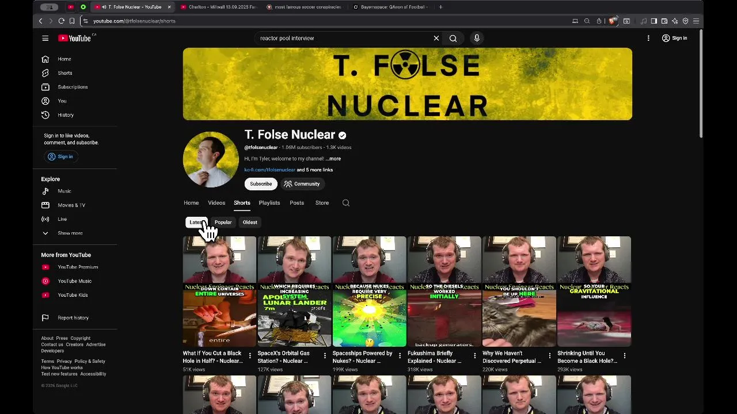Viewport: 737px width, 414px height.
Task: Switch to the channel Posts tab
Action: [x=297, y=203]
